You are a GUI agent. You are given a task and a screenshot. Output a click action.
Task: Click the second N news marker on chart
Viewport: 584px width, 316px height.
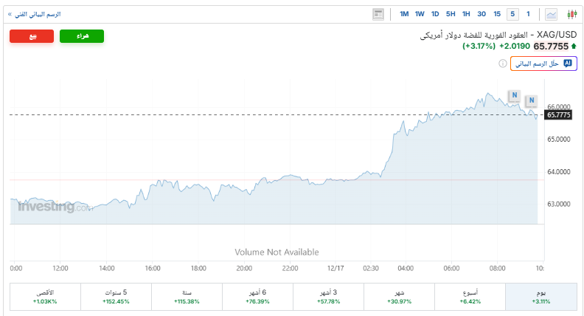[531, 101]
